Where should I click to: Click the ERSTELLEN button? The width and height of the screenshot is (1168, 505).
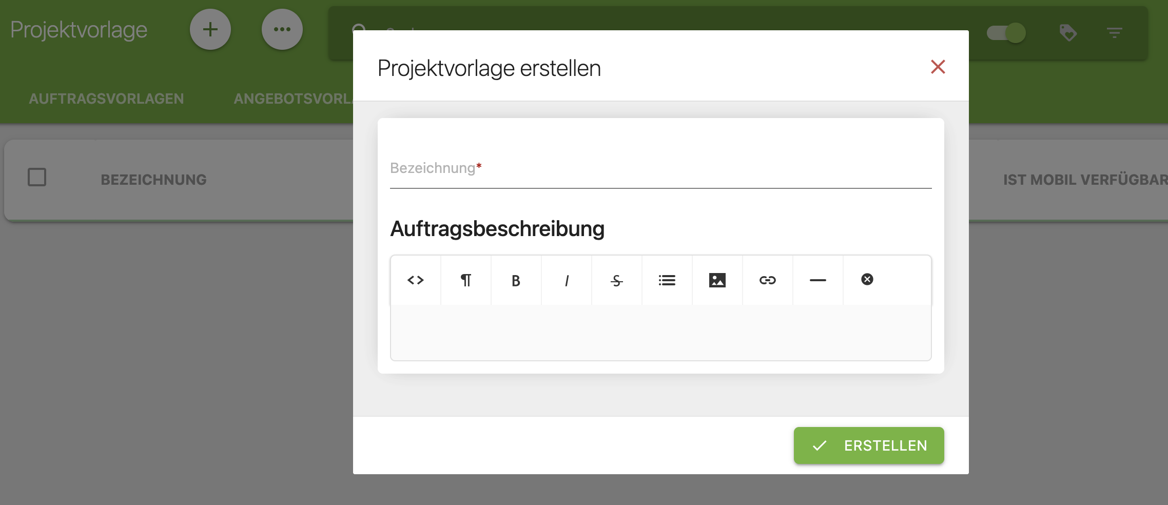coord(869,445)
